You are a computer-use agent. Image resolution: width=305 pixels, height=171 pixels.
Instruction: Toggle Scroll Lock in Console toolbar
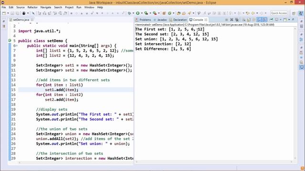(249, 19)
